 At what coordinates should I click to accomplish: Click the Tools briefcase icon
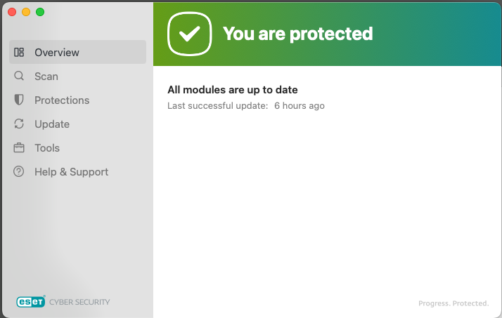[x=19, y=147]
